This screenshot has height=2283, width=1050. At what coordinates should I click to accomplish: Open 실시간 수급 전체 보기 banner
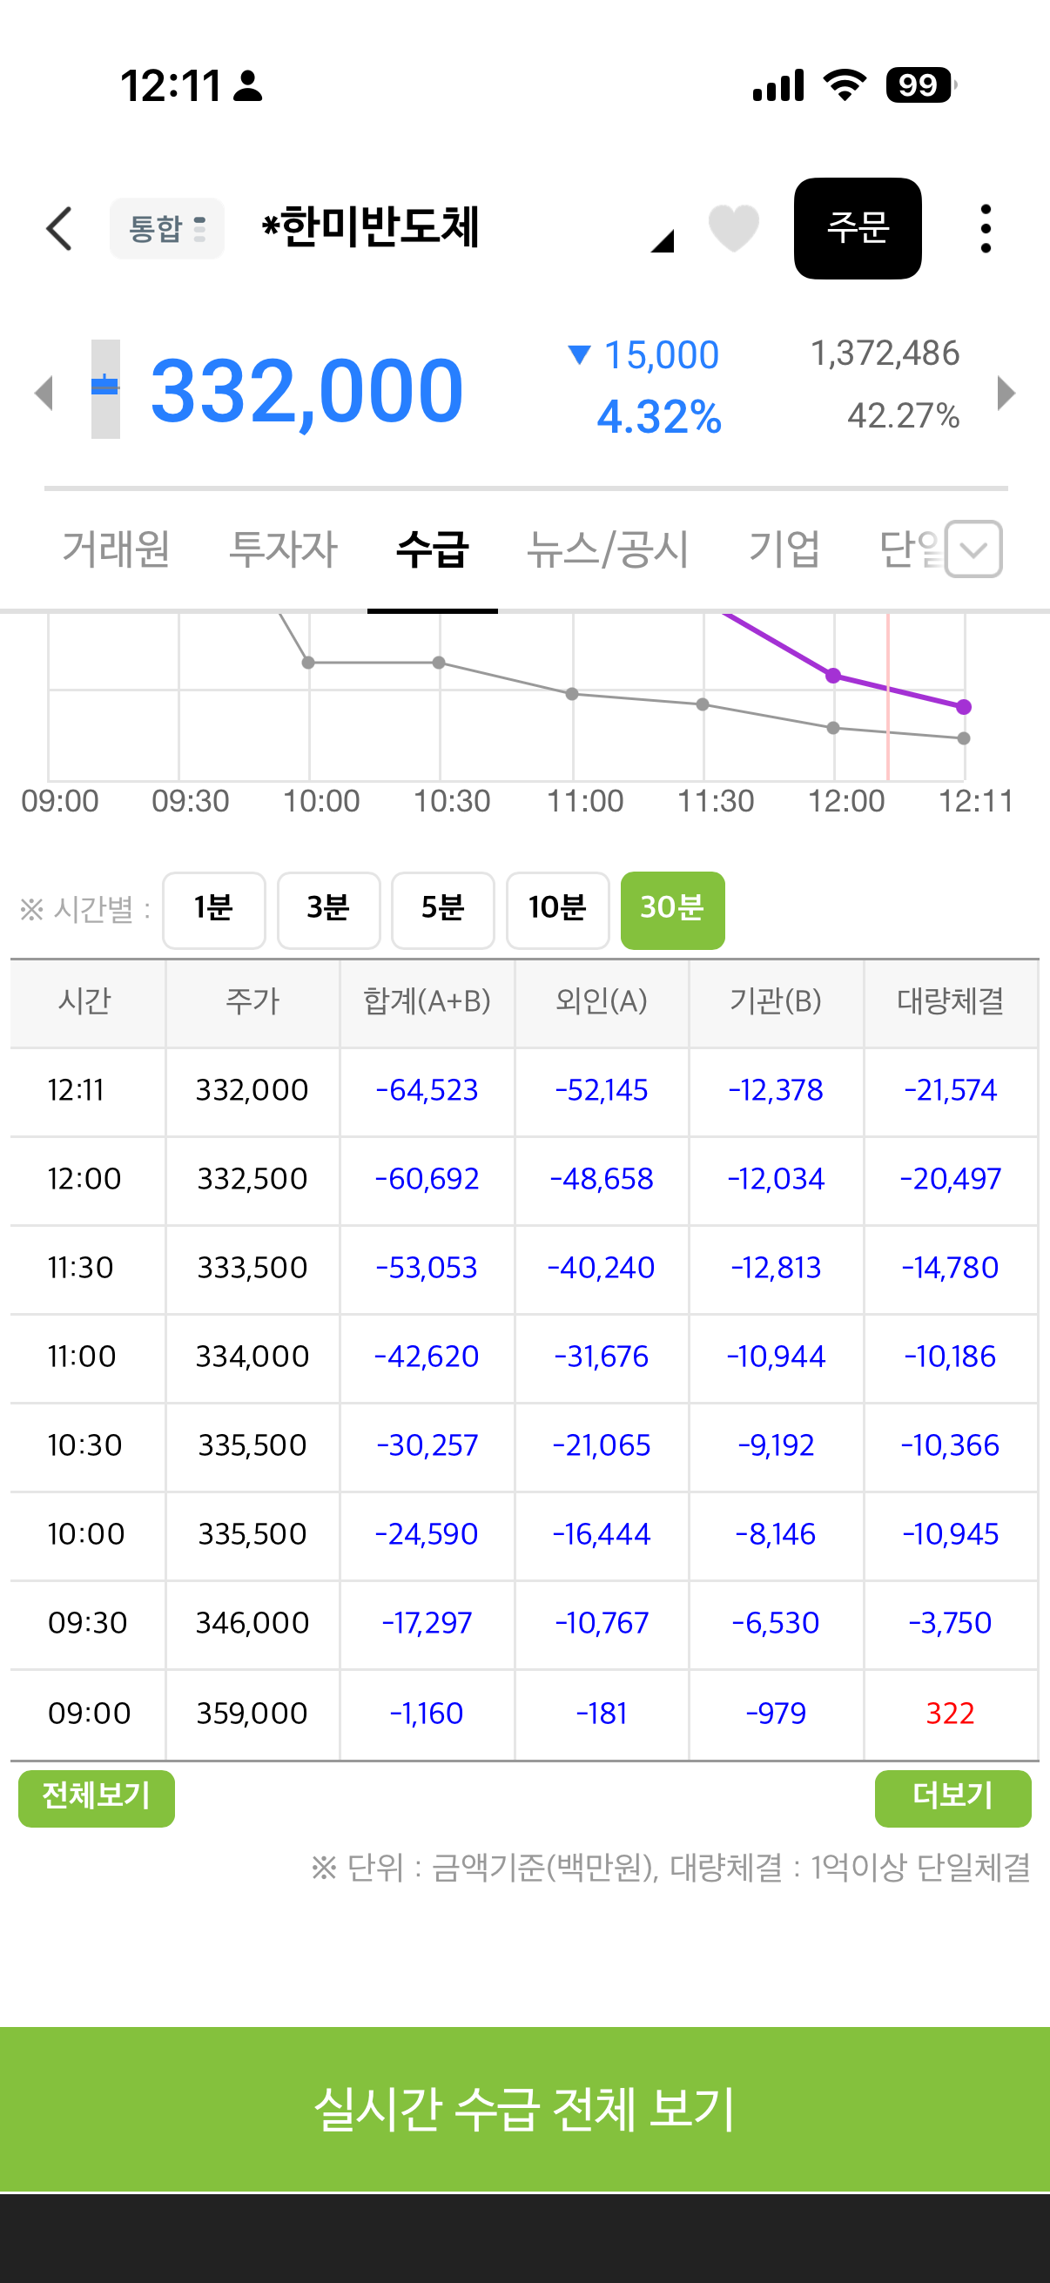coord(524,2108)
